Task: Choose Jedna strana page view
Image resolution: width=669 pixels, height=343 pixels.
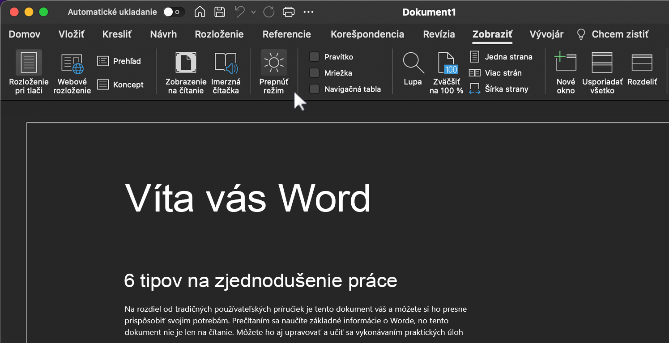Action: coord(501,57)
